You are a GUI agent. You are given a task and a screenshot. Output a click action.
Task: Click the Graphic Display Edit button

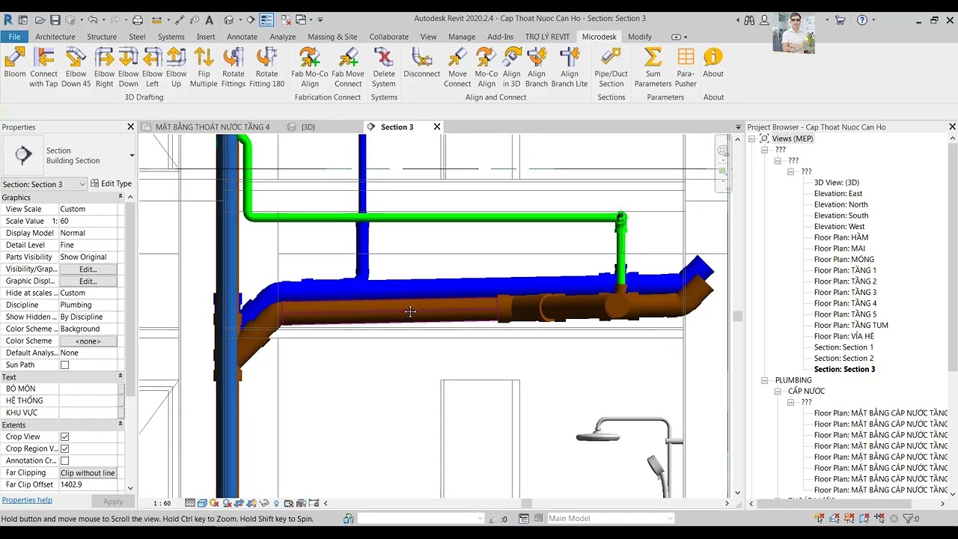click(x=88, y=281)
